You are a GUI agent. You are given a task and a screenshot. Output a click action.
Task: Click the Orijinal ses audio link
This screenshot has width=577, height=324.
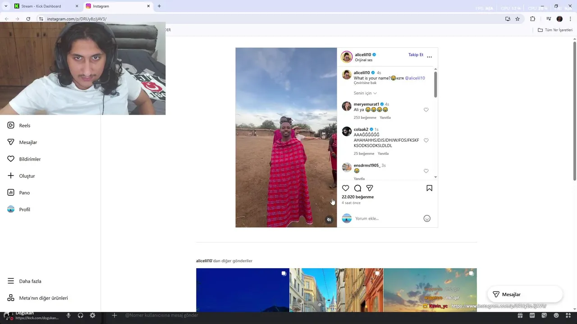coord(364,60)
